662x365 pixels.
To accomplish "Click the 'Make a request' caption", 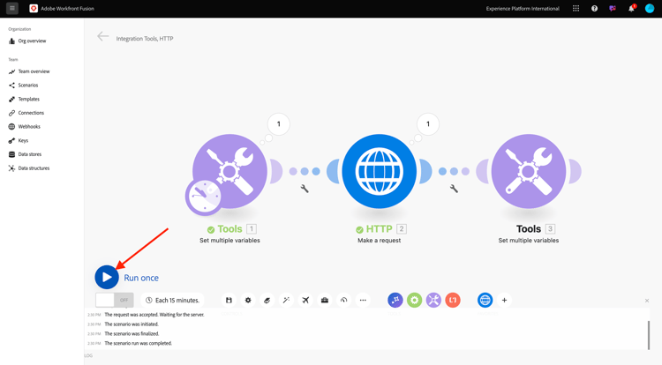I will 380,240.
